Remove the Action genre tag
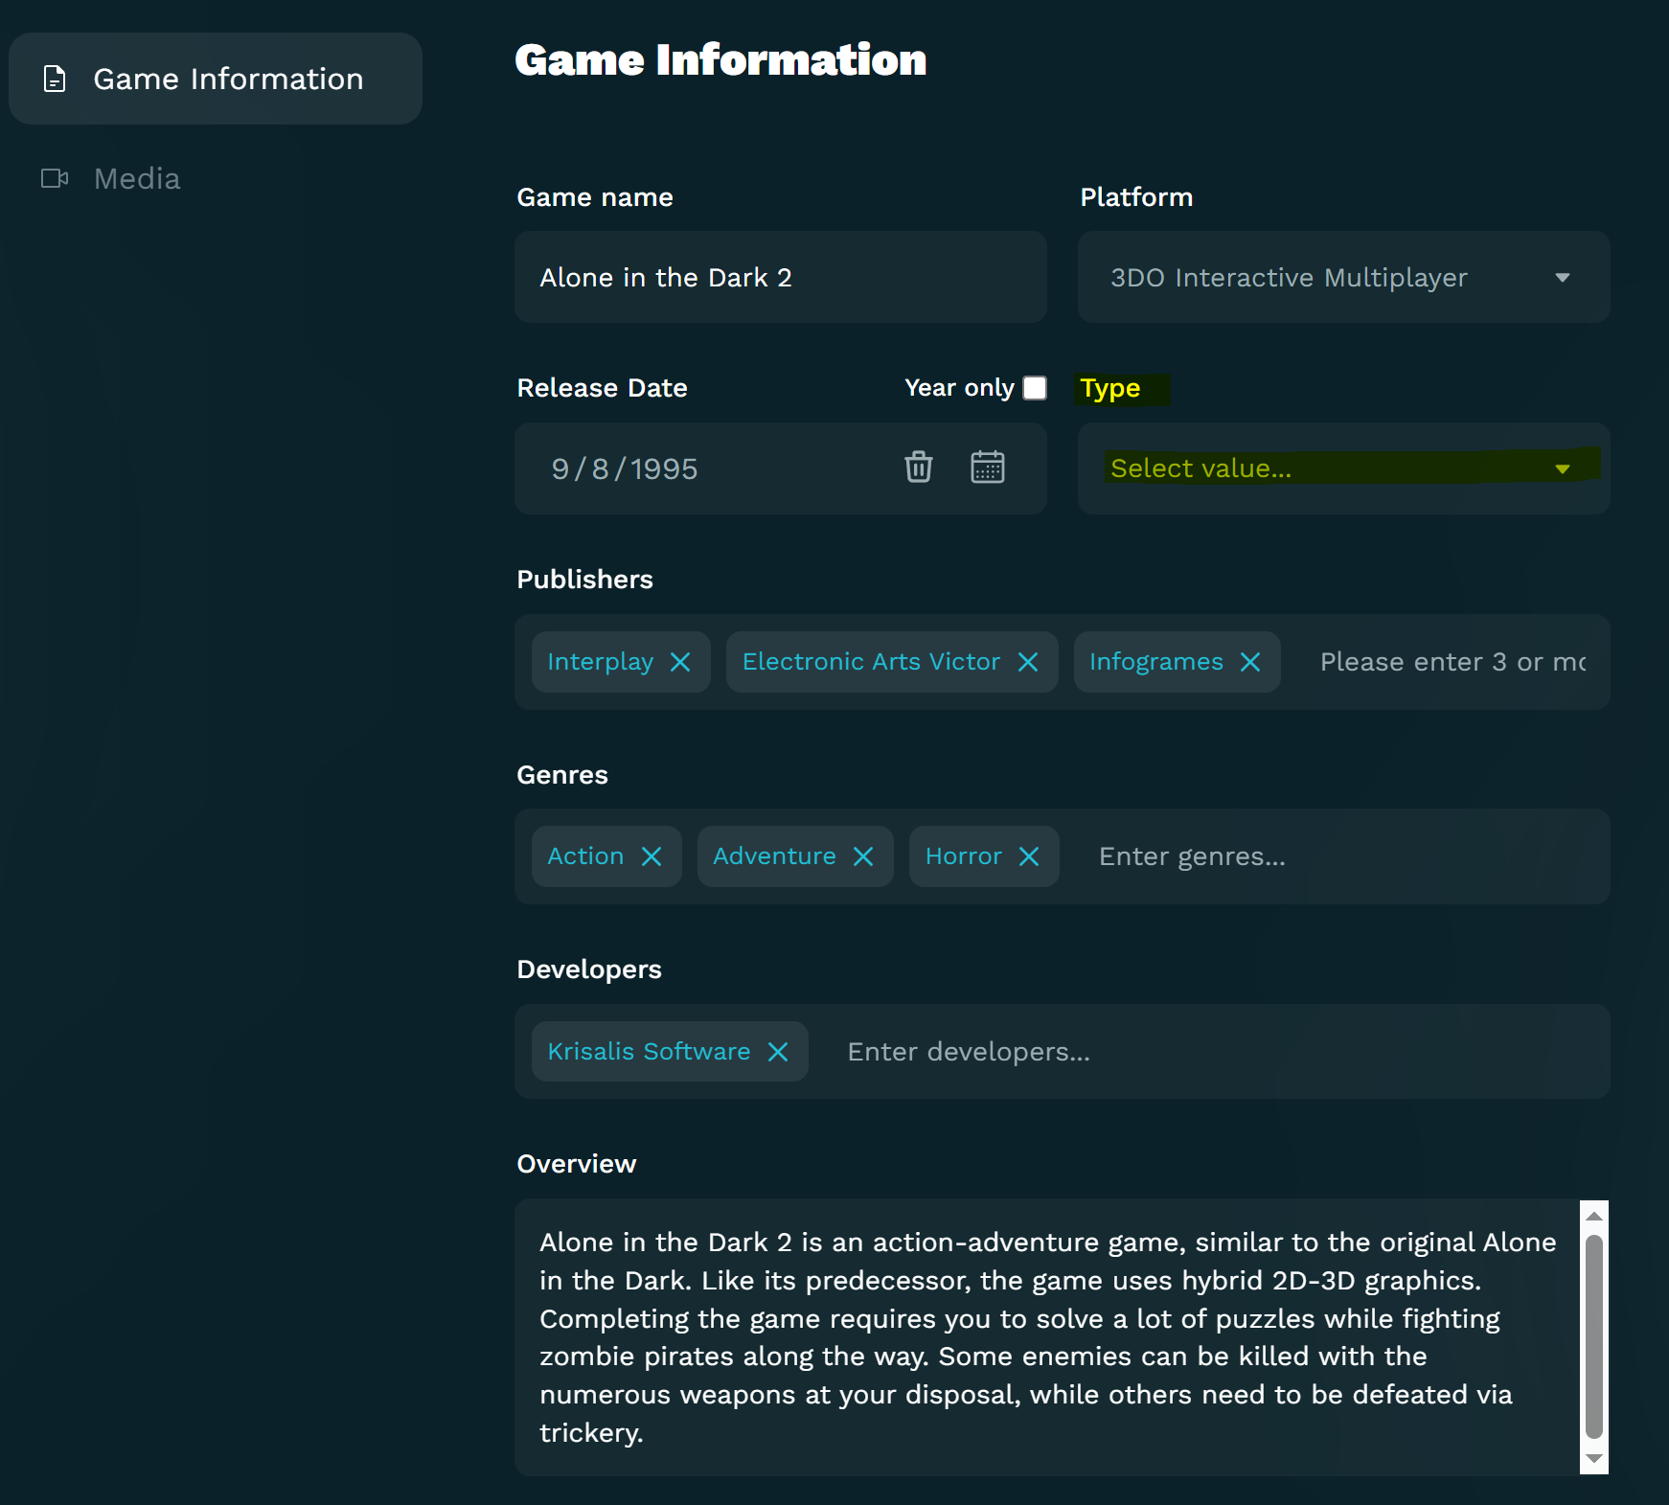Viewport: 1669px width, 1505px height. (652, 856)
